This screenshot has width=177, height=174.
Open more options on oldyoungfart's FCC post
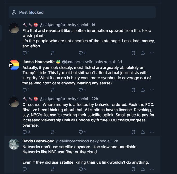tap(152, 132)
